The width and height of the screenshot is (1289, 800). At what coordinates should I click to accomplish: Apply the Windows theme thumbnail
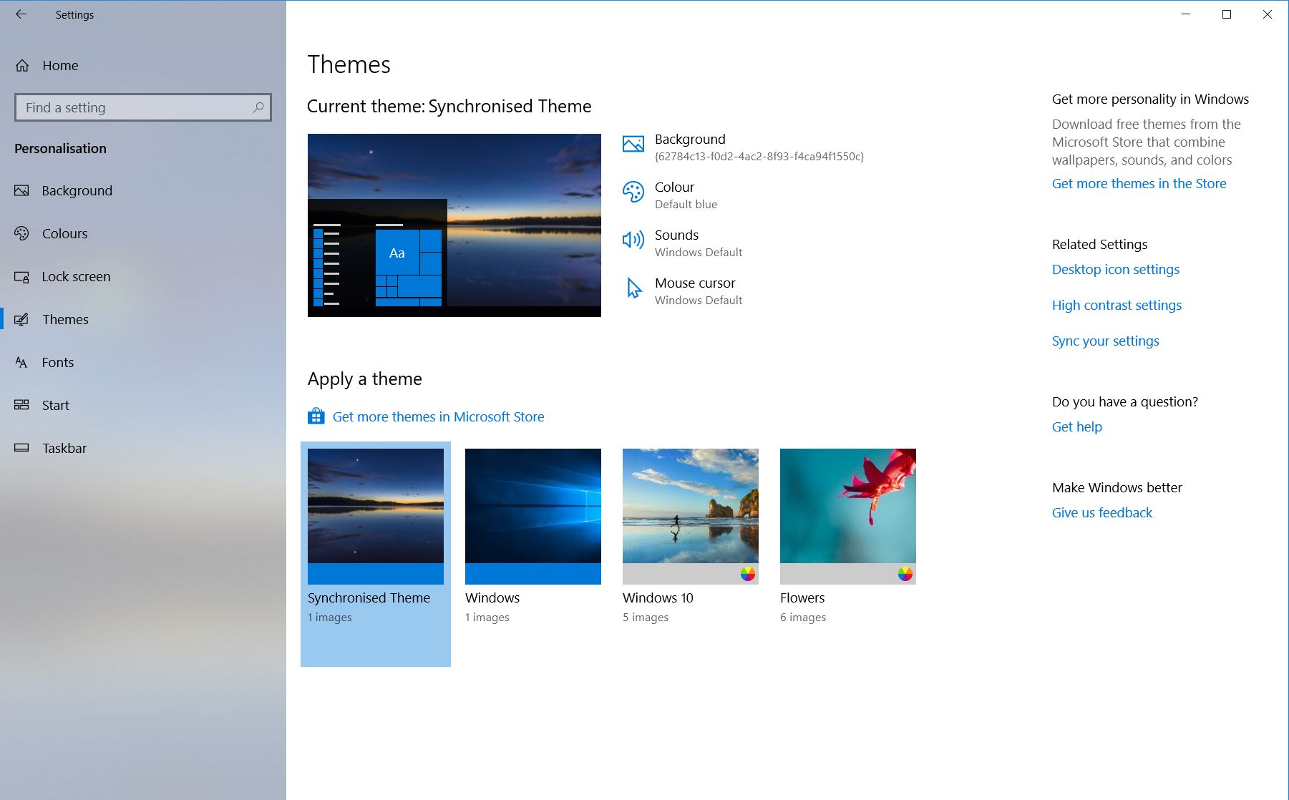[x=533, y=516]
